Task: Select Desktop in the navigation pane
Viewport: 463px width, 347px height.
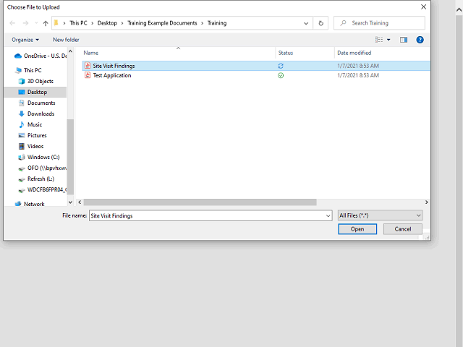Action: 35,92
